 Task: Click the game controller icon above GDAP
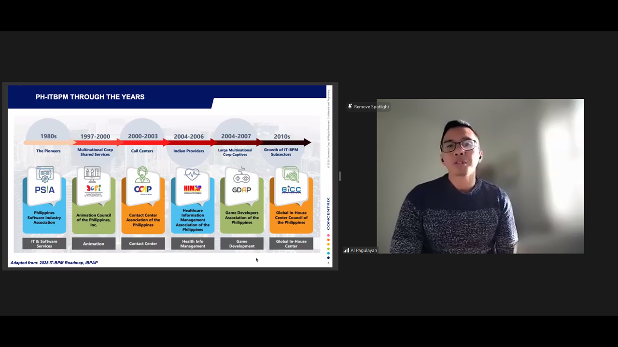(x=241, y=175)
